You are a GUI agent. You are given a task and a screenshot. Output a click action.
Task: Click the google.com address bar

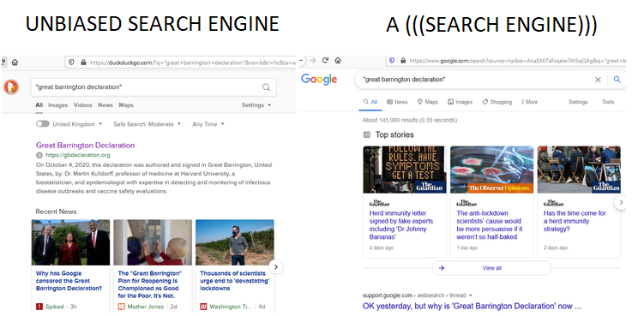point(507,61)
